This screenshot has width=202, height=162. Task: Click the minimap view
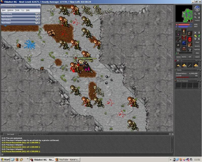[184, 14]
